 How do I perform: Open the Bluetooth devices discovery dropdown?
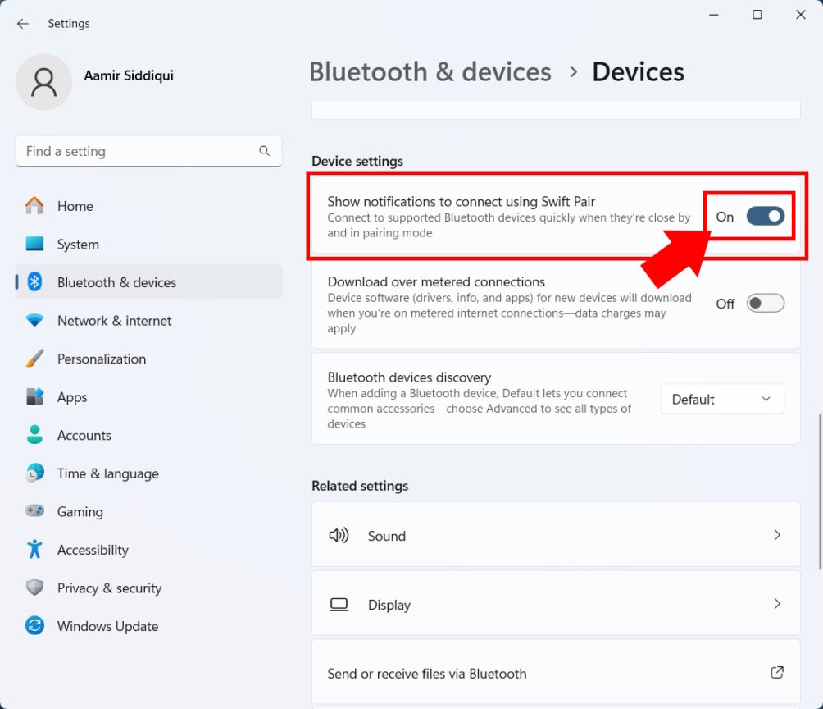coord(721,399)
